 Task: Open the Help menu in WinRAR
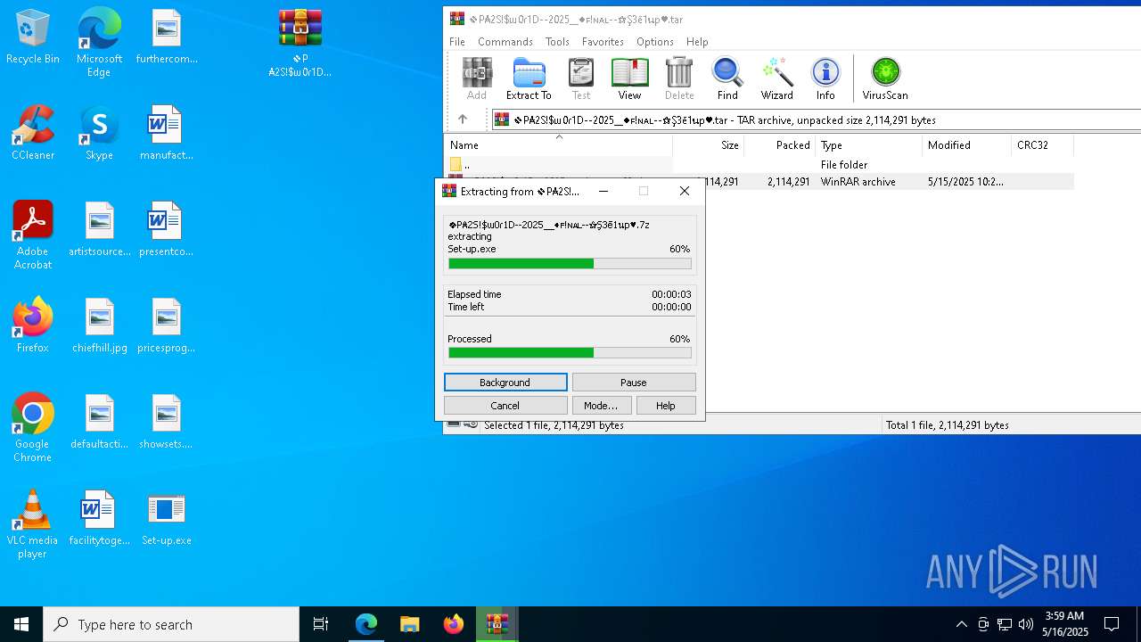pos(697,42)
